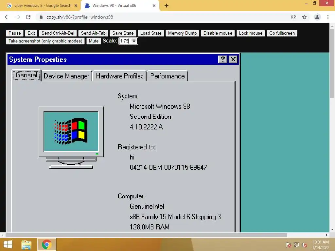Close the Google Search browser tab
This screenshot has height=251, width=335.
point(76,6)
